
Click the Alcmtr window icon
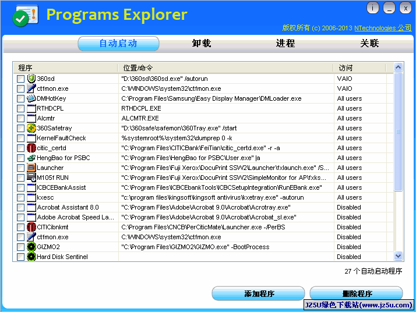(x=31, y=118)
